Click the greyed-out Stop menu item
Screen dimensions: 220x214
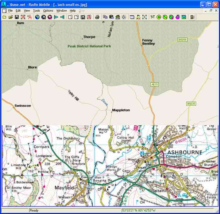click(x=82, y=11)
